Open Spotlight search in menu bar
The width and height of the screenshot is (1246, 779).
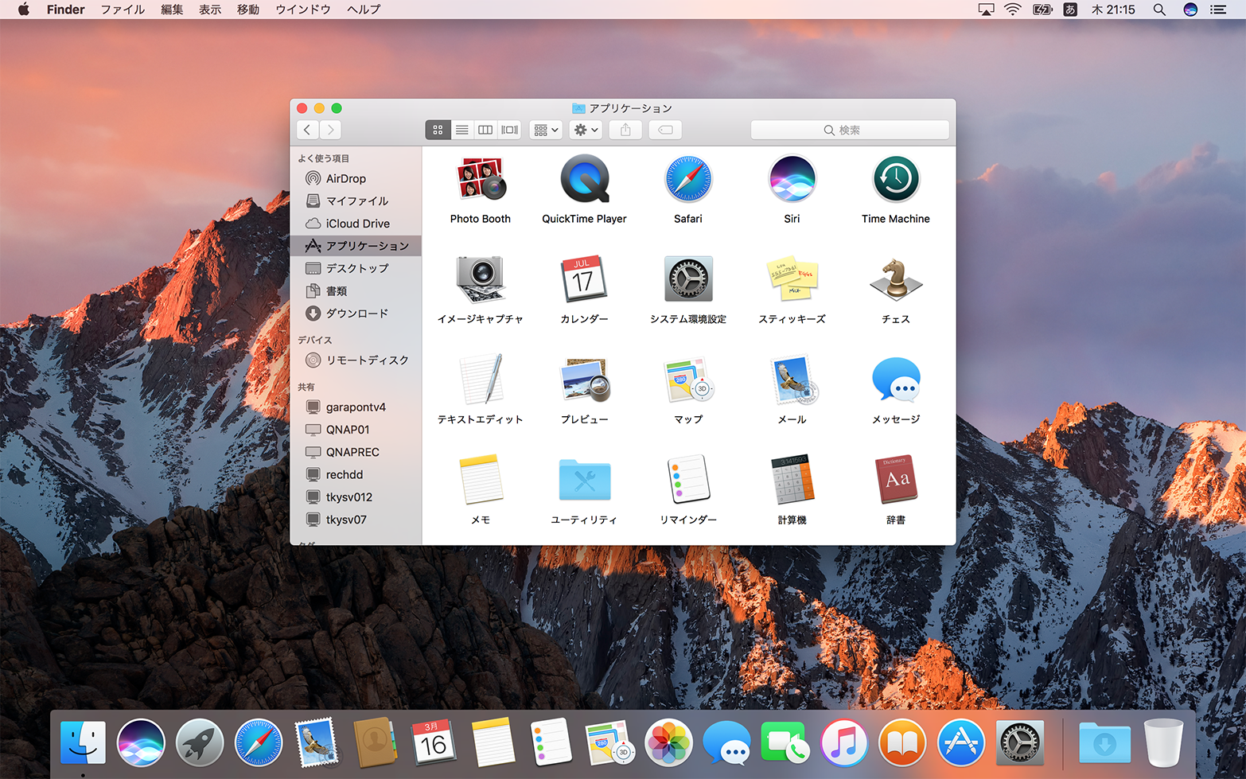(x=1159, y=10)
